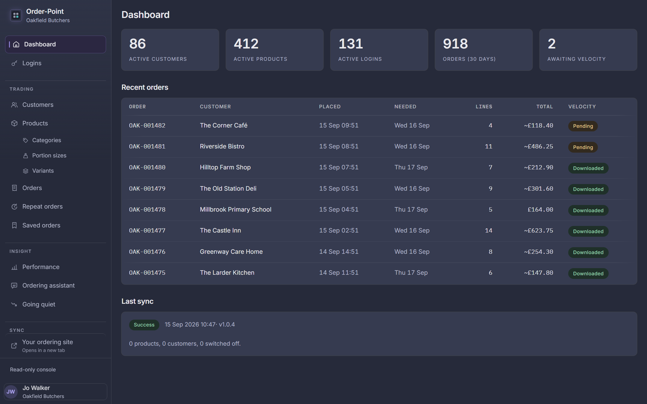
Task: Click customer Hilltop Farm Shop
Action: [225, 167]
